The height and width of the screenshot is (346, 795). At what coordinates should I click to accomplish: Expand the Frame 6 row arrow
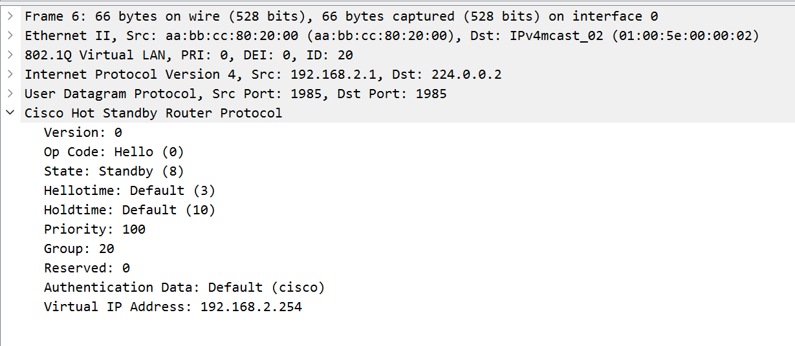[10, 16]
